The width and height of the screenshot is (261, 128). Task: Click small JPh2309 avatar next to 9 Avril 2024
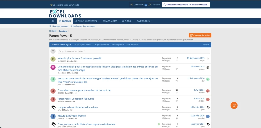(x=208, y=91)
